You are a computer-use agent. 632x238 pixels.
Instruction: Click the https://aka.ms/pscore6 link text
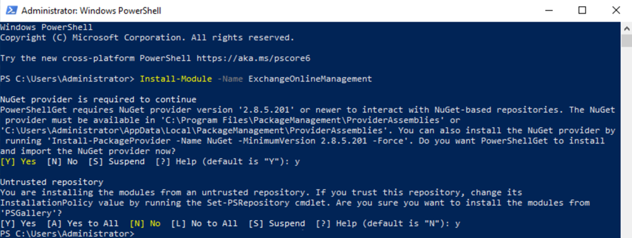pyautogui.click(x=254, y=59)
